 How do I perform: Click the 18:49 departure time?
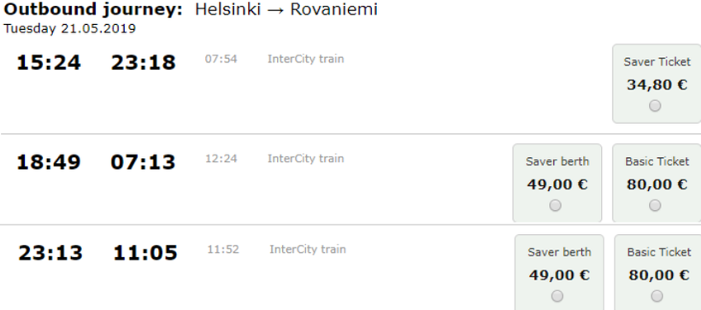coord(49,162)
